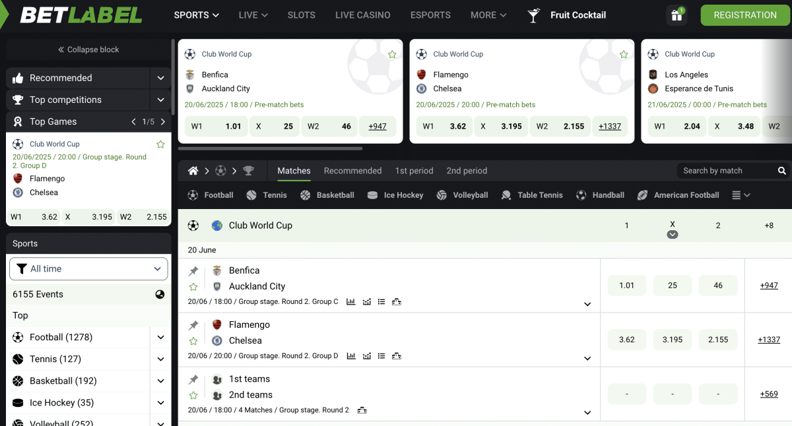
Task: Toggle favorite star on Flamengo top card
Action: [x=623, y=55]
